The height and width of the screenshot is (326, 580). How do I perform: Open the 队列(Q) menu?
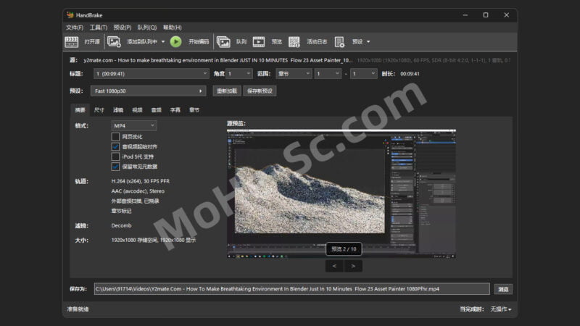pos(147,28)
